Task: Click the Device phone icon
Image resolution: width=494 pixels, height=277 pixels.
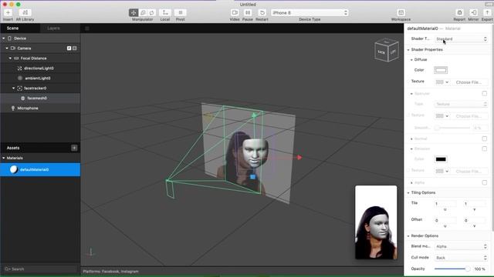Action: 9,38
